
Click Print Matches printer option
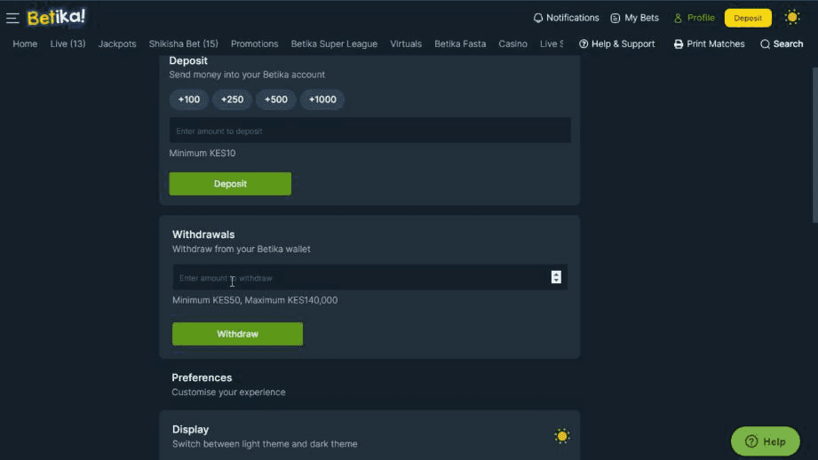pos(709,44)
